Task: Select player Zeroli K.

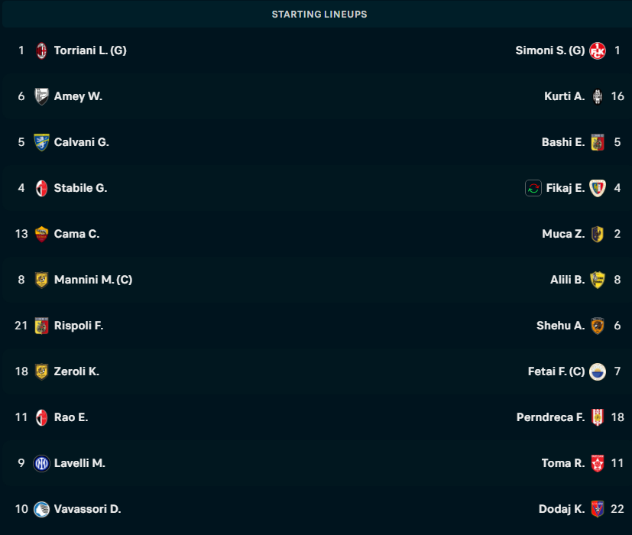Action: tap(76, 371)
